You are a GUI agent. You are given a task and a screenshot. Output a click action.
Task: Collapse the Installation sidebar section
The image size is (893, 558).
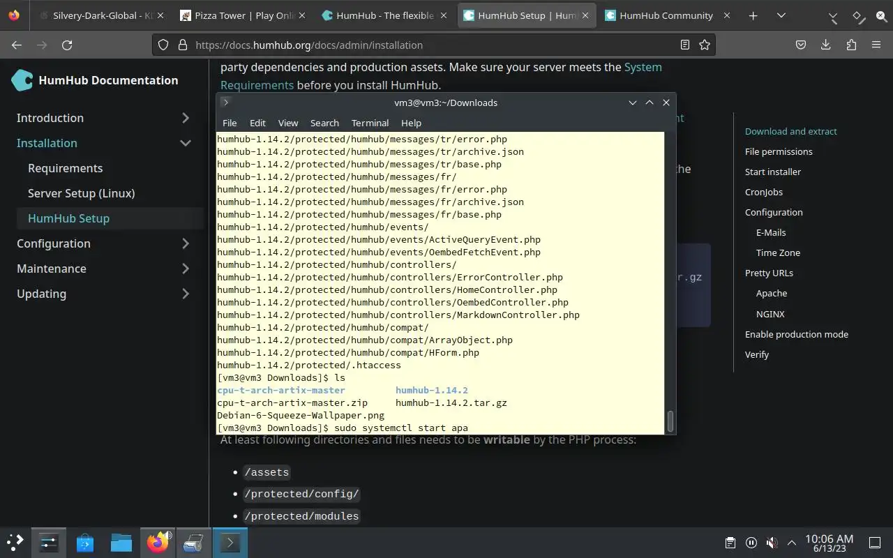click(x=186, y=143)
